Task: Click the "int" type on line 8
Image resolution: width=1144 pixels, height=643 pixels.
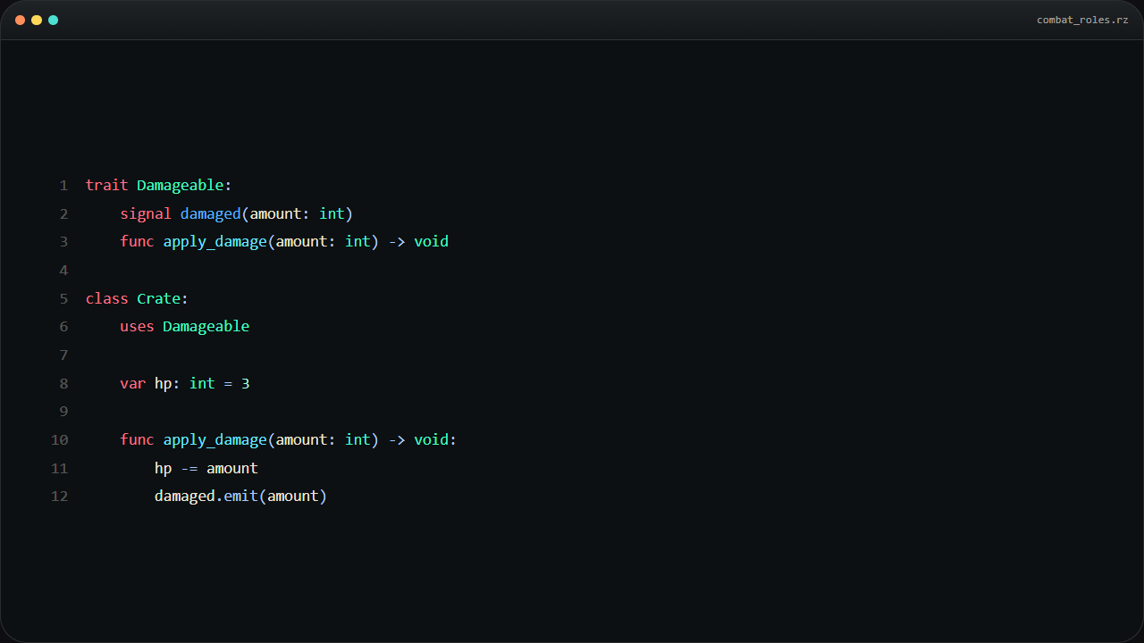Action: tap(202, 383)
